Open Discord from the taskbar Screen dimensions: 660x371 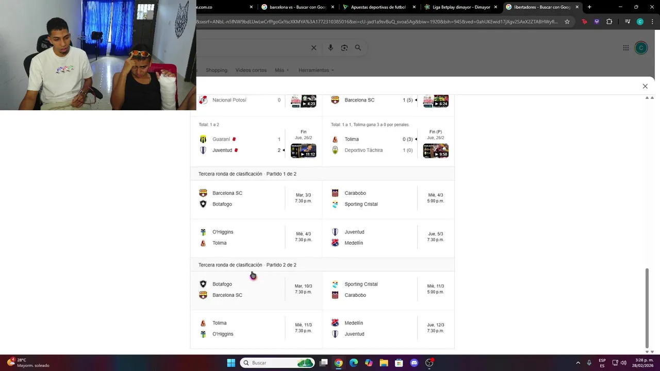(414, 363)
